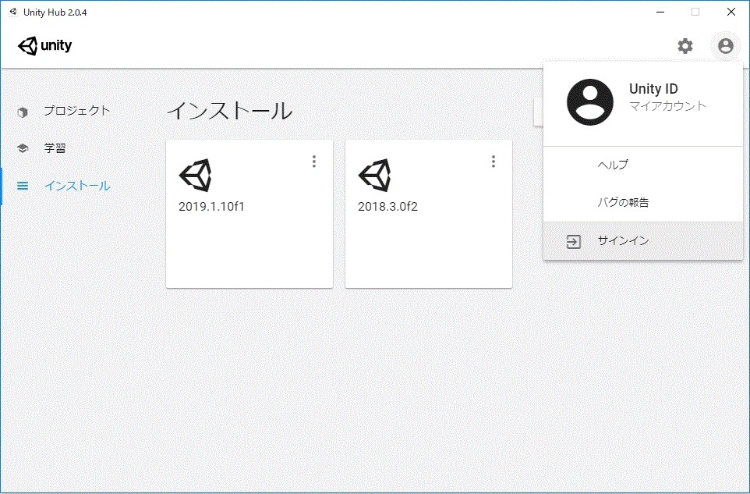
Task: Switch to the プロジェクト sidebar tab
Action: [76, 111]
